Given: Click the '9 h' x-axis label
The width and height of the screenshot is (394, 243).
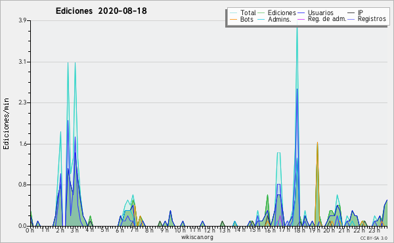Looking at the screenshot, I should tap(164, 231).
